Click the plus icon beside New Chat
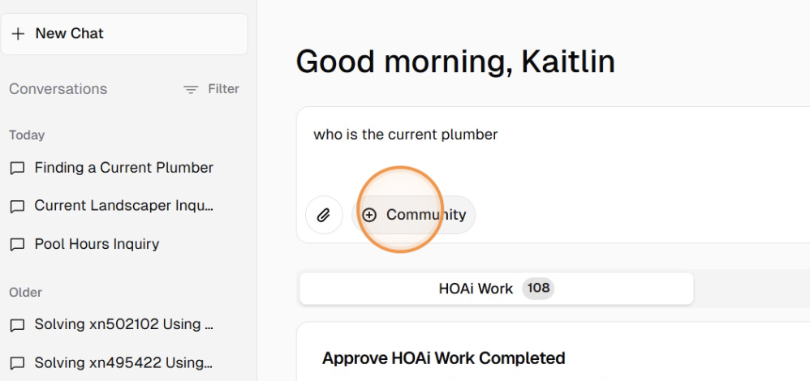Viewport: 810px width, 381px height. click(19, 34)
